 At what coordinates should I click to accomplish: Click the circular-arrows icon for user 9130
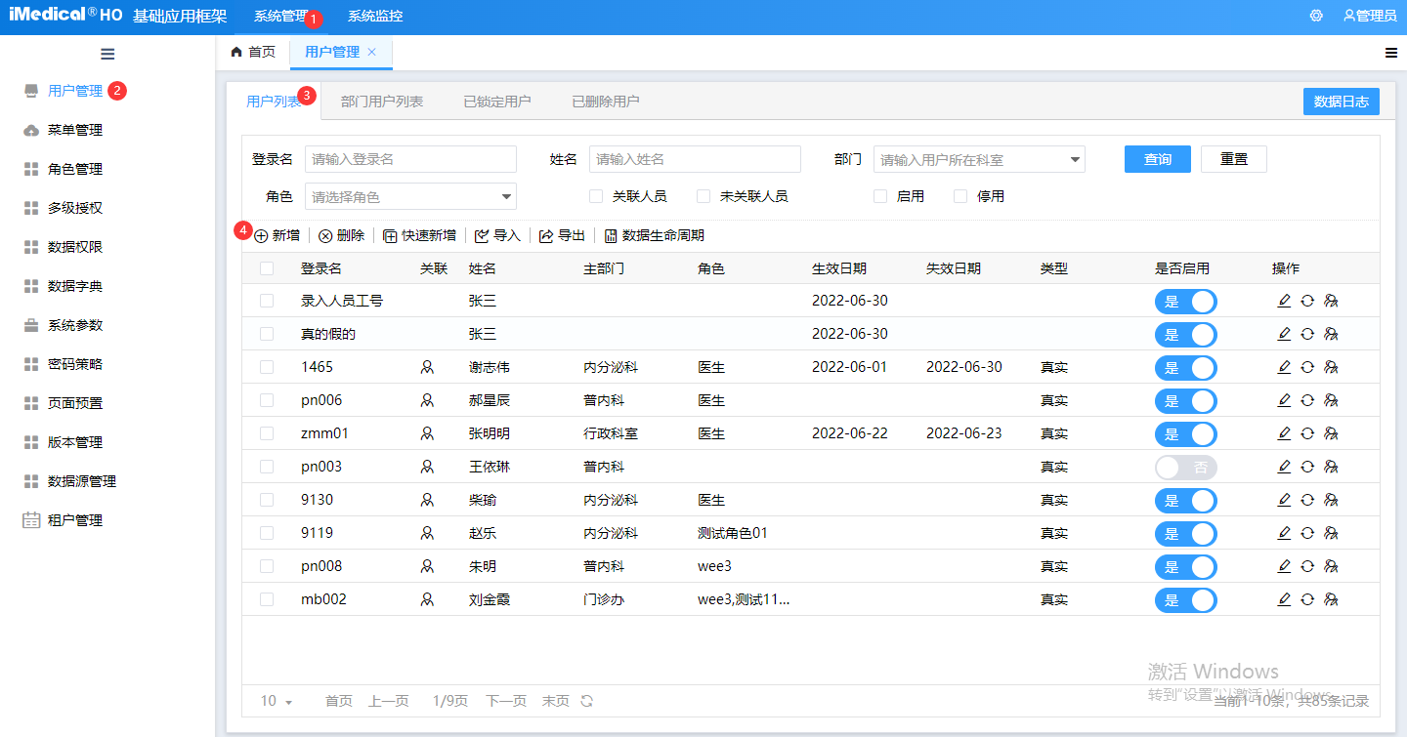coord(1307,500)
